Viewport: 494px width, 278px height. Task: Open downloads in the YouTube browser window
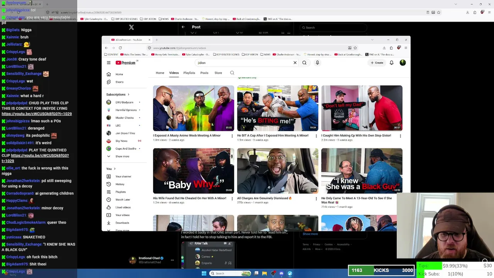pyautogui.click(x=384, y=48)
